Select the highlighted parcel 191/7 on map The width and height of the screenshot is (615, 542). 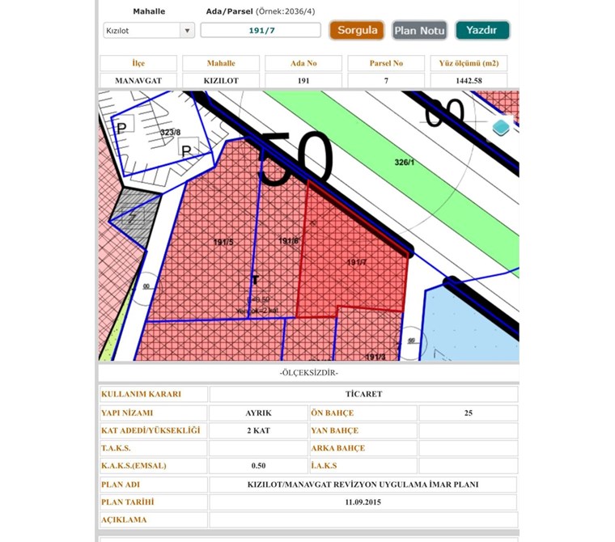tap(356, 262)
